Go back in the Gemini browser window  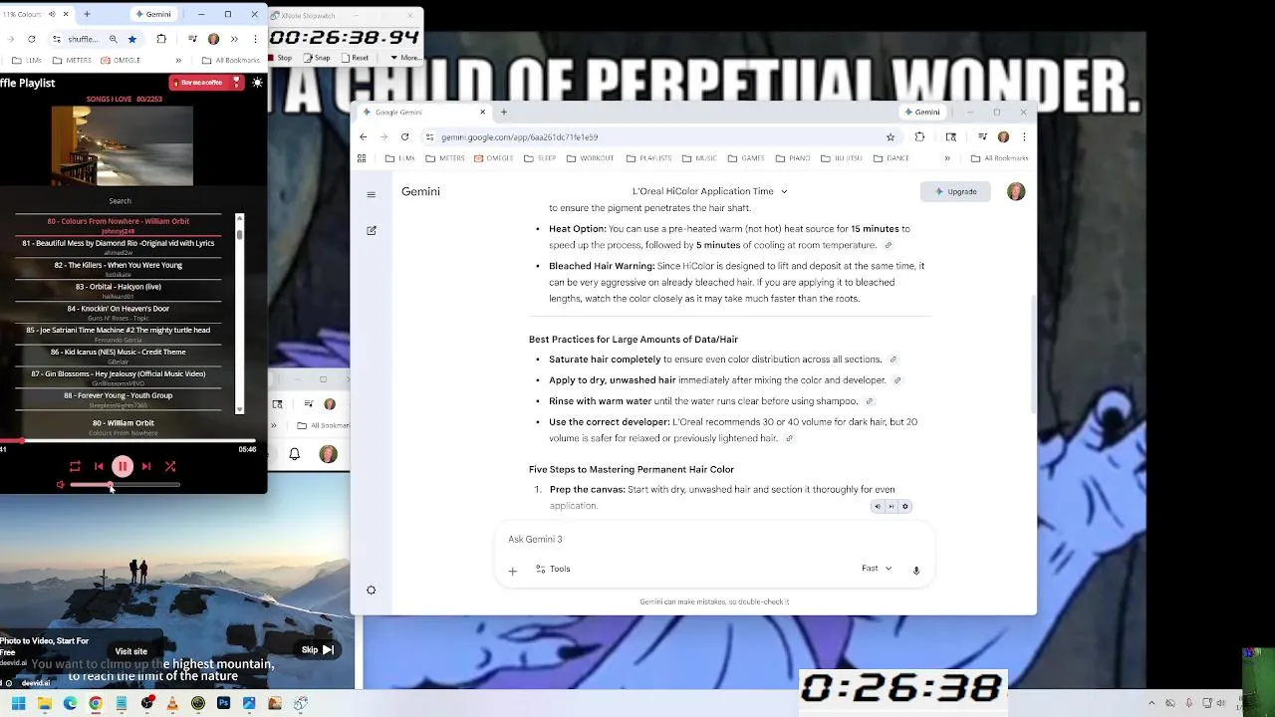364,136
